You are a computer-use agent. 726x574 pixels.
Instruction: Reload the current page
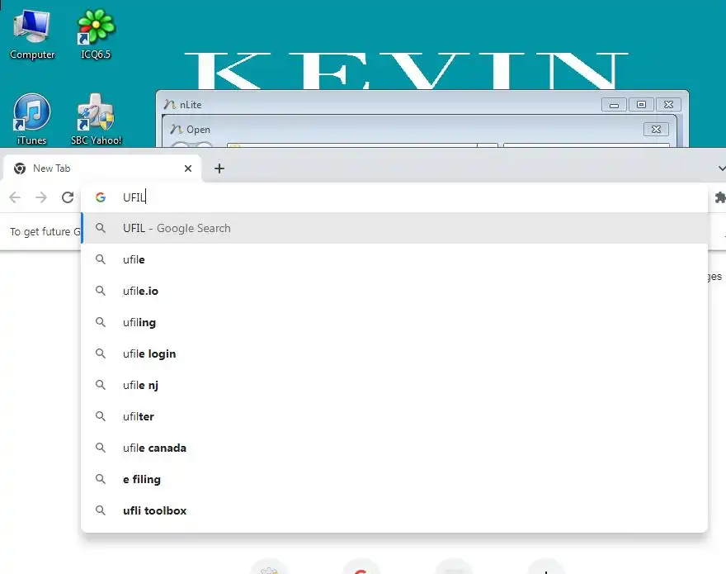click(68, 197)
